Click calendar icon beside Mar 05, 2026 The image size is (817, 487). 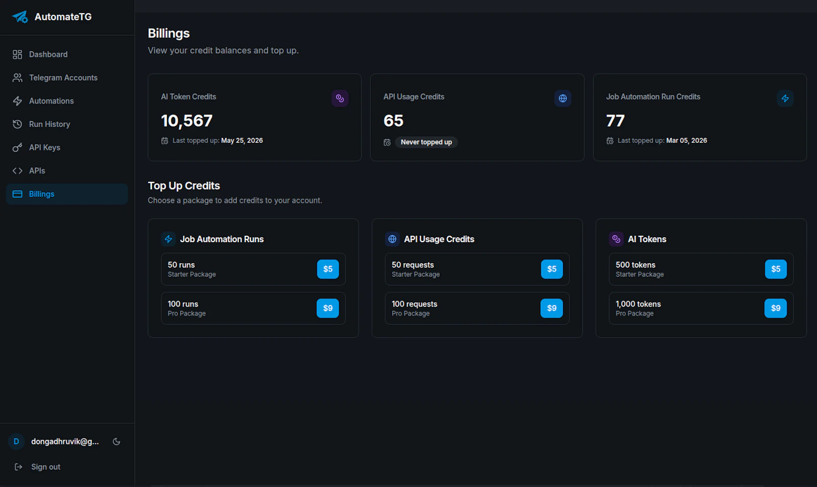pos(610,141)
